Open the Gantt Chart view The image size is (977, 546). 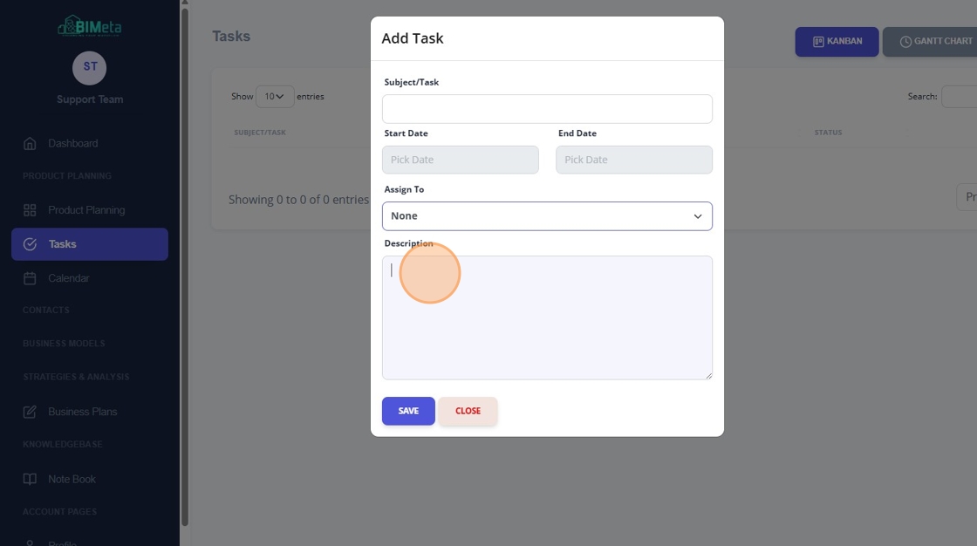coord(931,42)
